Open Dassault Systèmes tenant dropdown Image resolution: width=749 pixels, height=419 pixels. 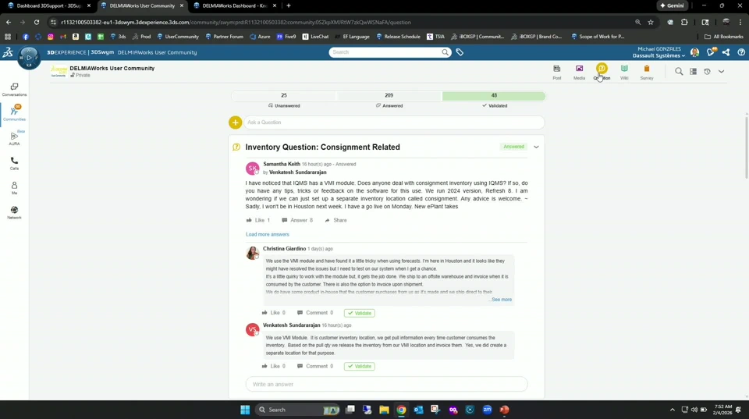(658, 55)
